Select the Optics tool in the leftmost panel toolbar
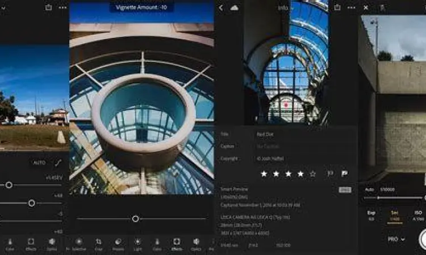The width and height of the screenshot is (426, 255). (52, 244)
